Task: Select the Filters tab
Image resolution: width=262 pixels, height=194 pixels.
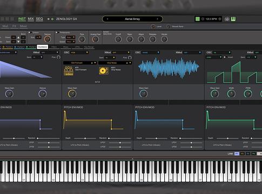Action: pos(54,47)
